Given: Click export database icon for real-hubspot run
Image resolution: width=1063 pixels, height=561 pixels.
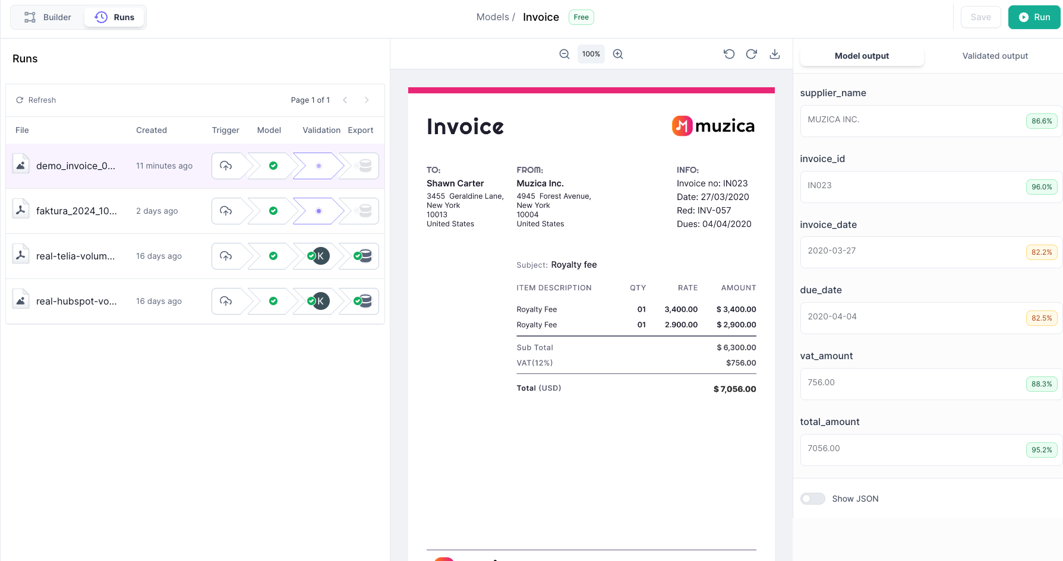Looking at the screenshot, I should pyautogui.click(x=365, y=302).
